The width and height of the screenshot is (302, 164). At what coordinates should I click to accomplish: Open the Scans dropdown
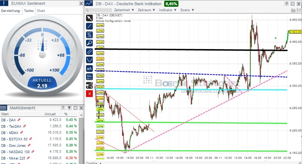tap(187, 10)
